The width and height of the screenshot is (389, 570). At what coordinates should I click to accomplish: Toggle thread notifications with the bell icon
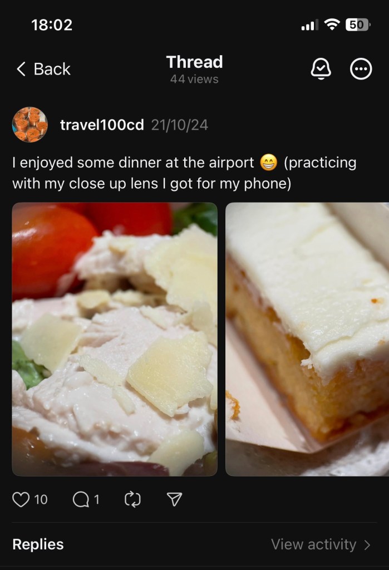[321, 68]
